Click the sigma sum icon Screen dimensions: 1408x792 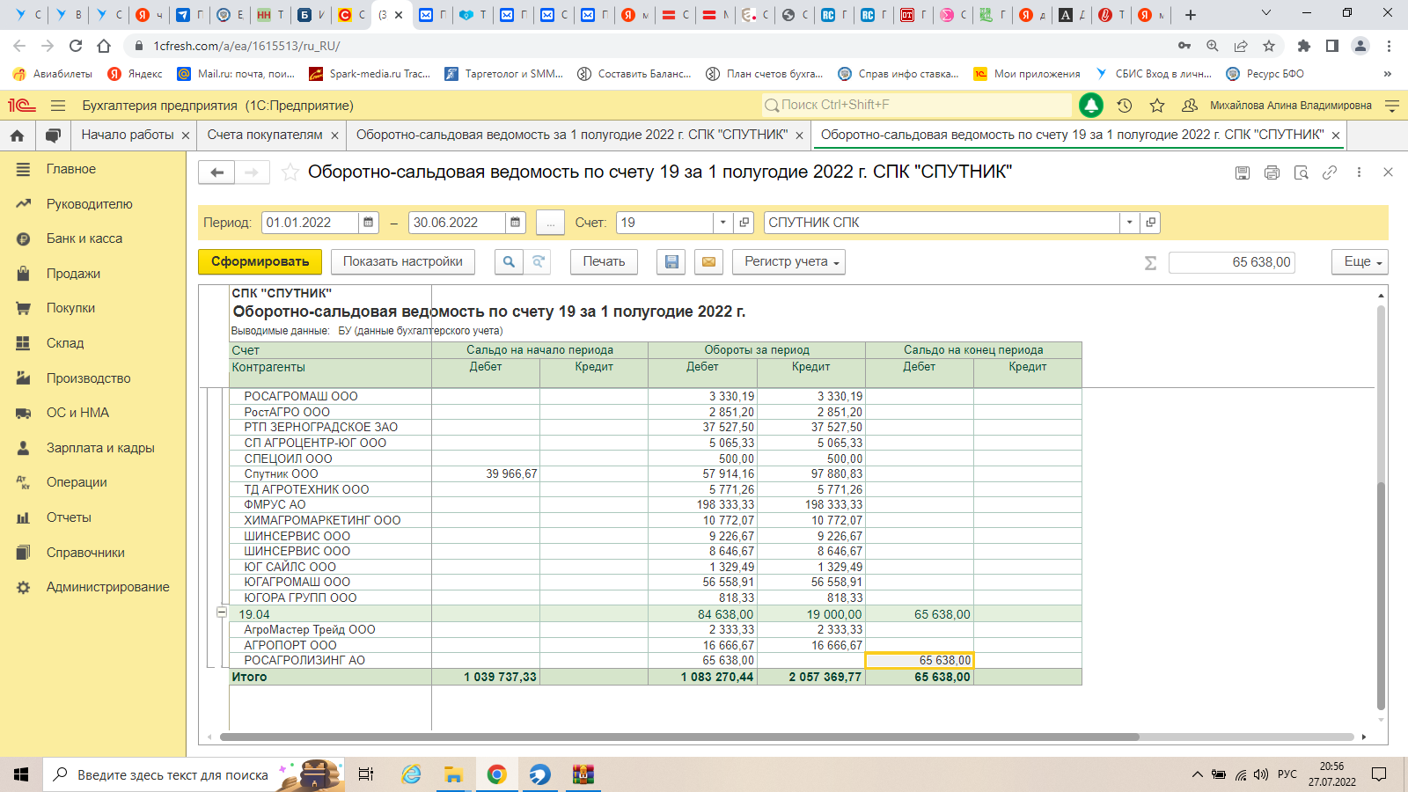pyautogui.click(x=1150, y=262)
